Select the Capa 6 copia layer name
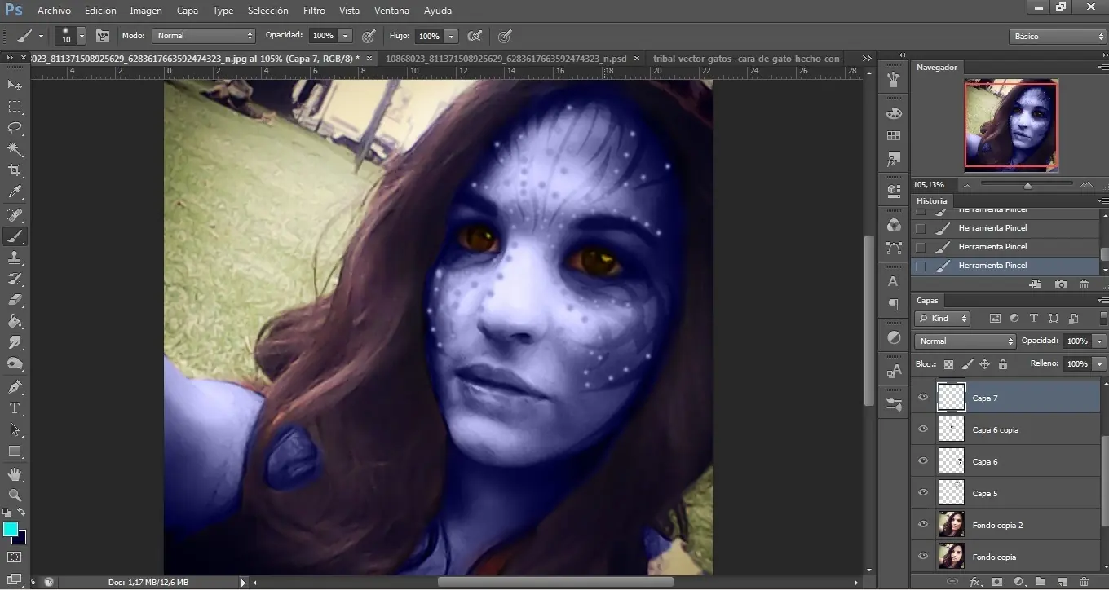Viewport: 1109px width, 590px height. coord(995,429)
